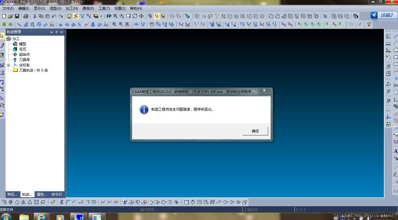The image size is (398, 220).
Task: Select the arrow pointer tool in left sidebar
Action: 2,36
